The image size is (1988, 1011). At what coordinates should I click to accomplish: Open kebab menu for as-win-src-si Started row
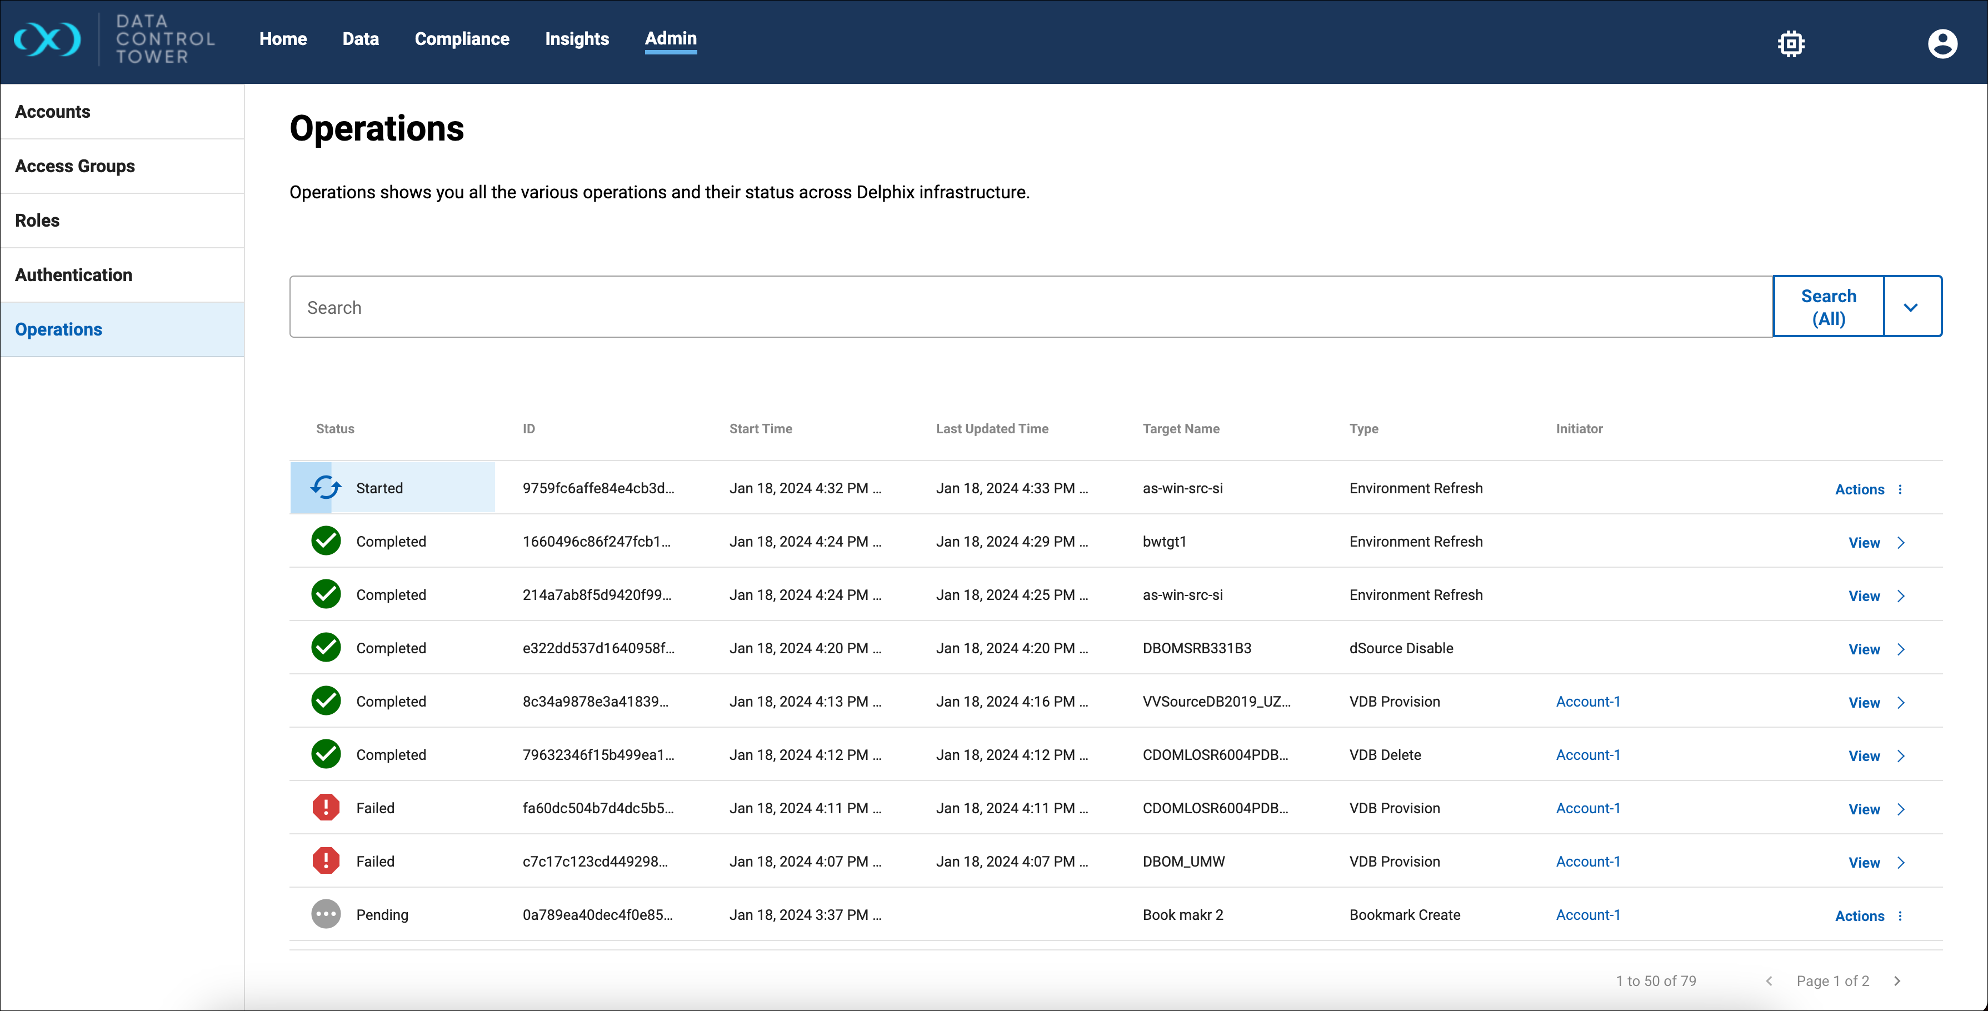click(1900, 489)
